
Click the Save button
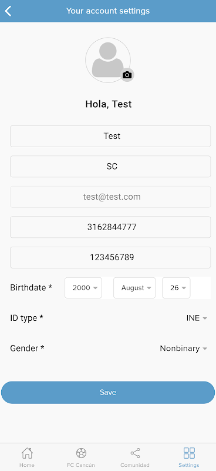coord(108,393)
